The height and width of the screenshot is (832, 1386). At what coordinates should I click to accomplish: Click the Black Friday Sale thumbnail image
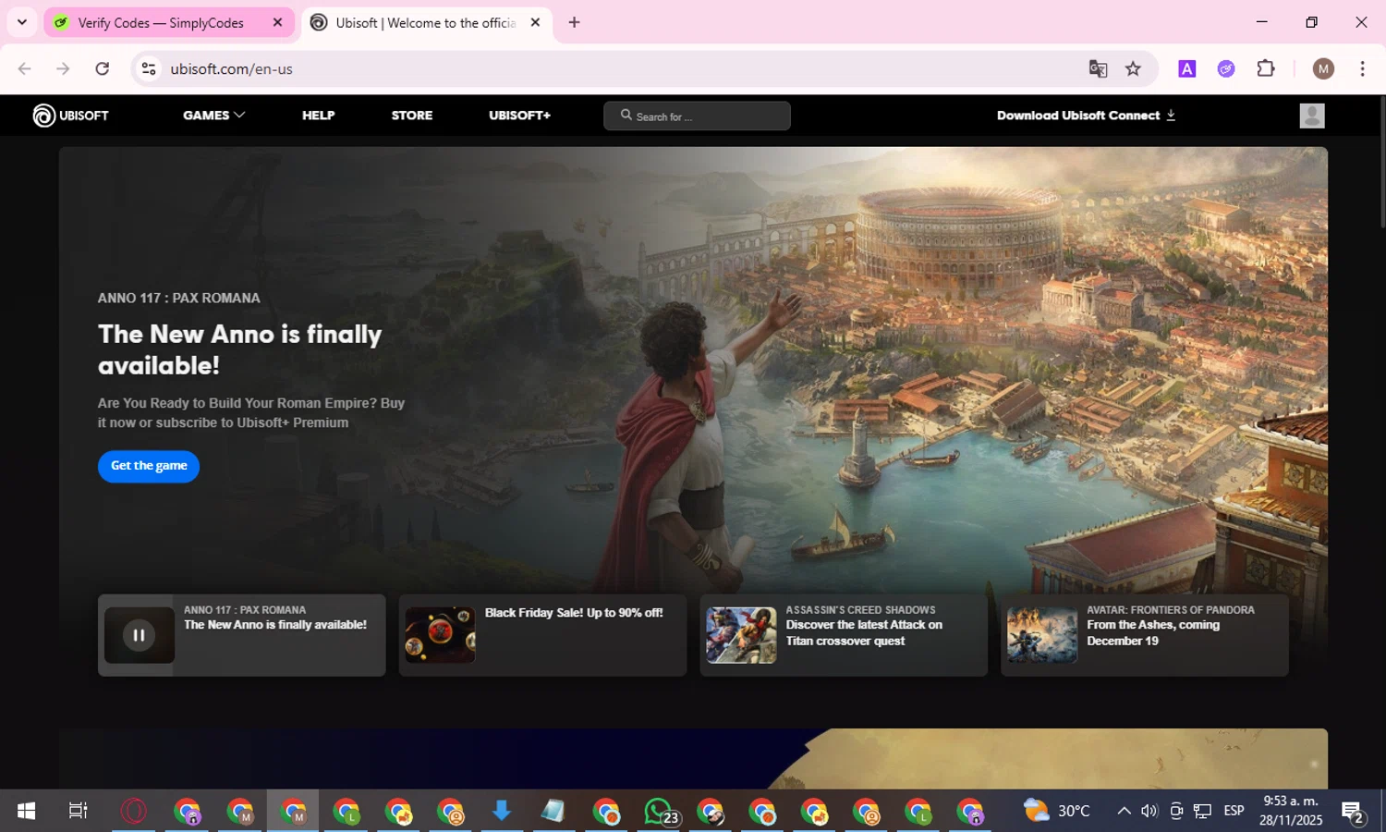coord(440,635)
